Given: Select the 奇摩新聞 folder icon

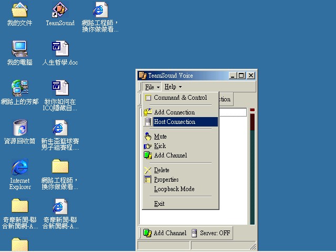Looking at the screenshot, I should point(20,206).
